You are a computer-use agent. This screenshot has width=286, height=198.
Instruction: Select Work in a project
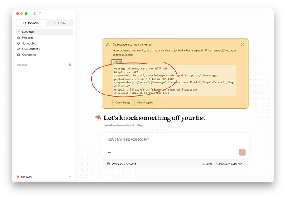pyautogui.click(x=121, y=164)
